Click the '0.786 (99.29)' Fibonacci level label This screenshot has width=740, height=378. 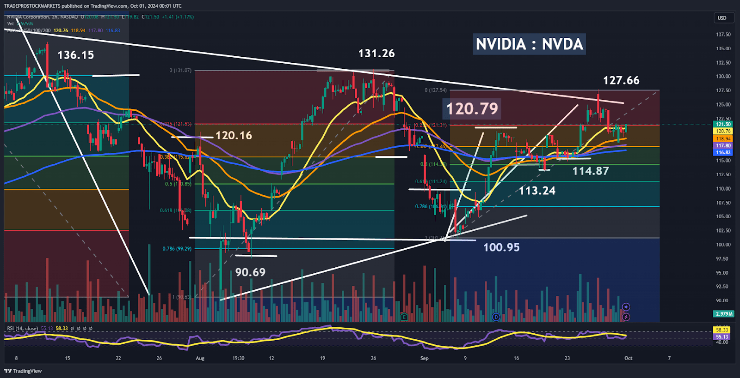tap(177, 249)
